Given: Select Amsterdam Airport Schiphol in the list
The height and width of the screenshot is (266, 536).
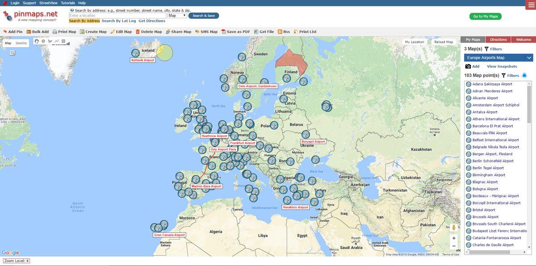Looking at the screenshot, I should point(496,105).
